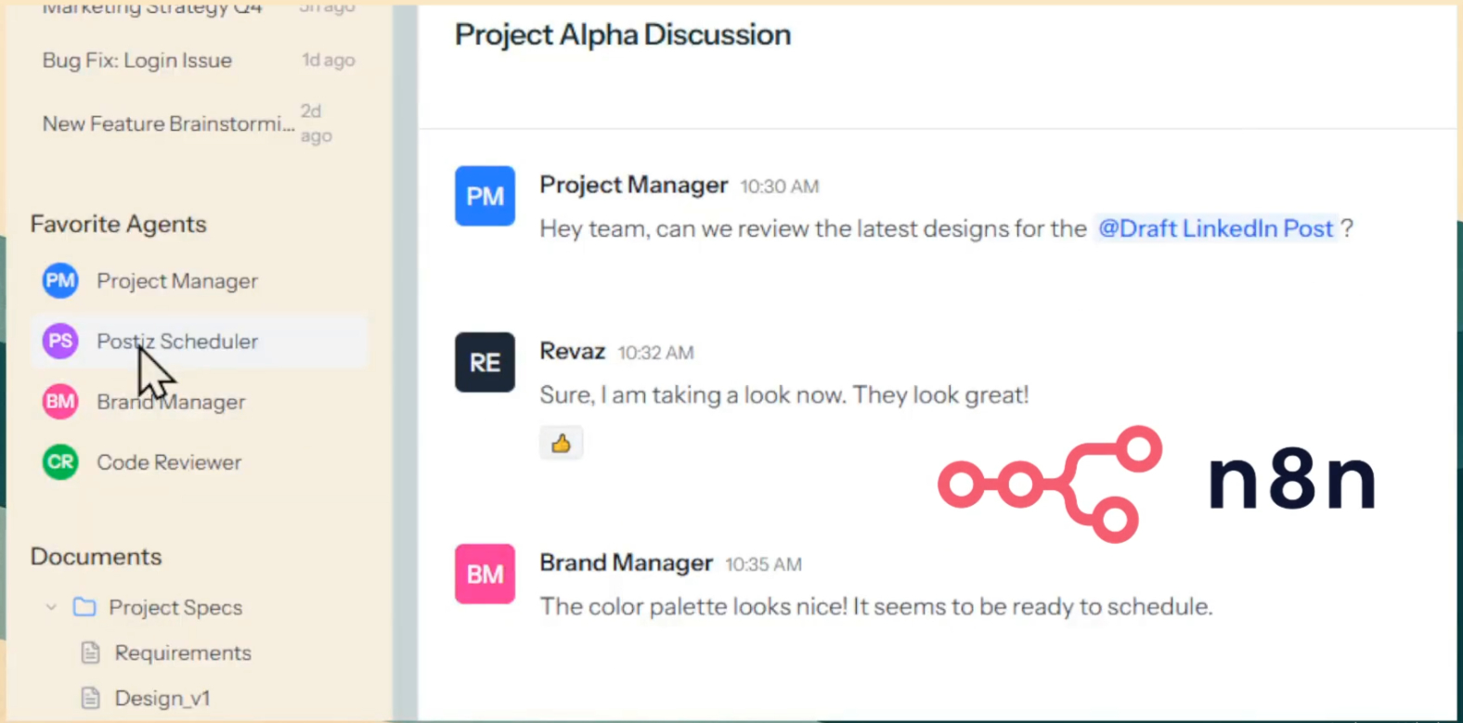Click the n8n logo overlay
1463x723 pixels.
(x=1156, y=483)
